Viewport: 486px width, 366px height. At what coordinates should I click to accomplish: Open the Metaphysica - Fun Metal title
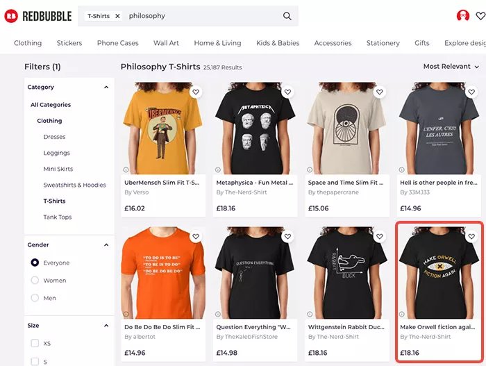point(255,183)
